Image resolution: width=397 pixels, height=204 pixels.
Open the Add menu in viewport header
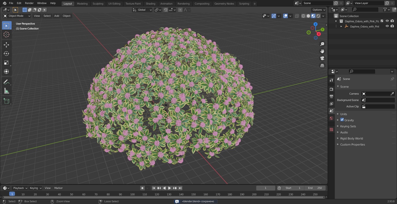(x=57, y=16)
